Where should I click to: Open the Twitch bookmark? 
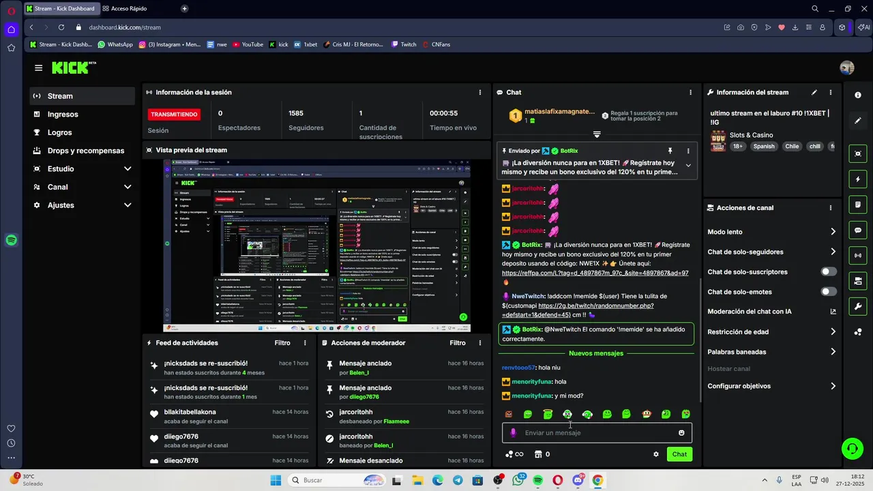pyautogui.click(x=404, y=44)
